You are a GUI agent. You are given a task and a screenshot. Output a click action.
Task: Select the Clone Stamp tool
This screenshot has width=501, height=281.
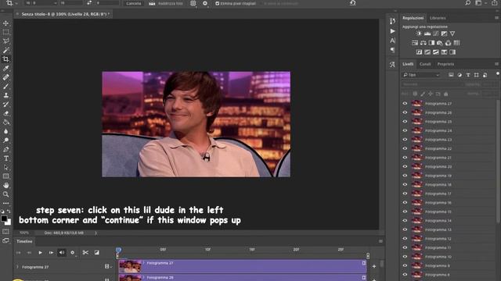tap(5, 95)
